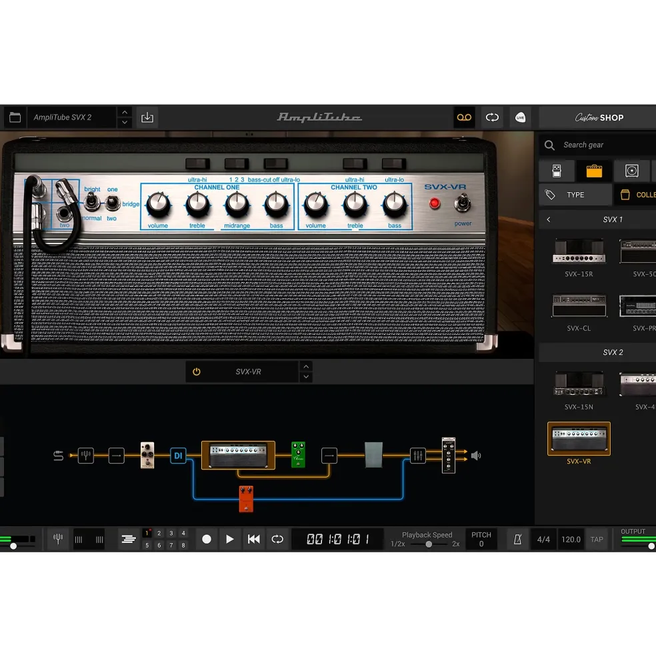This screenshot has height=657, width=656.
Task: Click the looper icon in header
Action: coord(492,117)
